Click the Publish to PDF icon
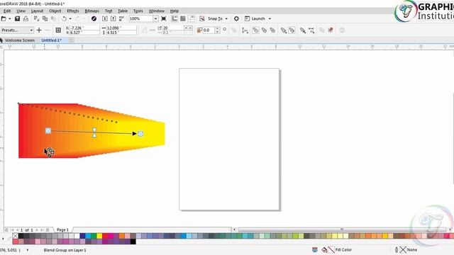 click(121, 18)
